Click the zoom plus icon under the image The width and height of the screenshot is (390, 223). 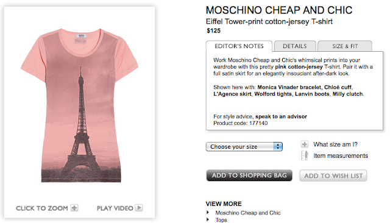coord(74,208)
